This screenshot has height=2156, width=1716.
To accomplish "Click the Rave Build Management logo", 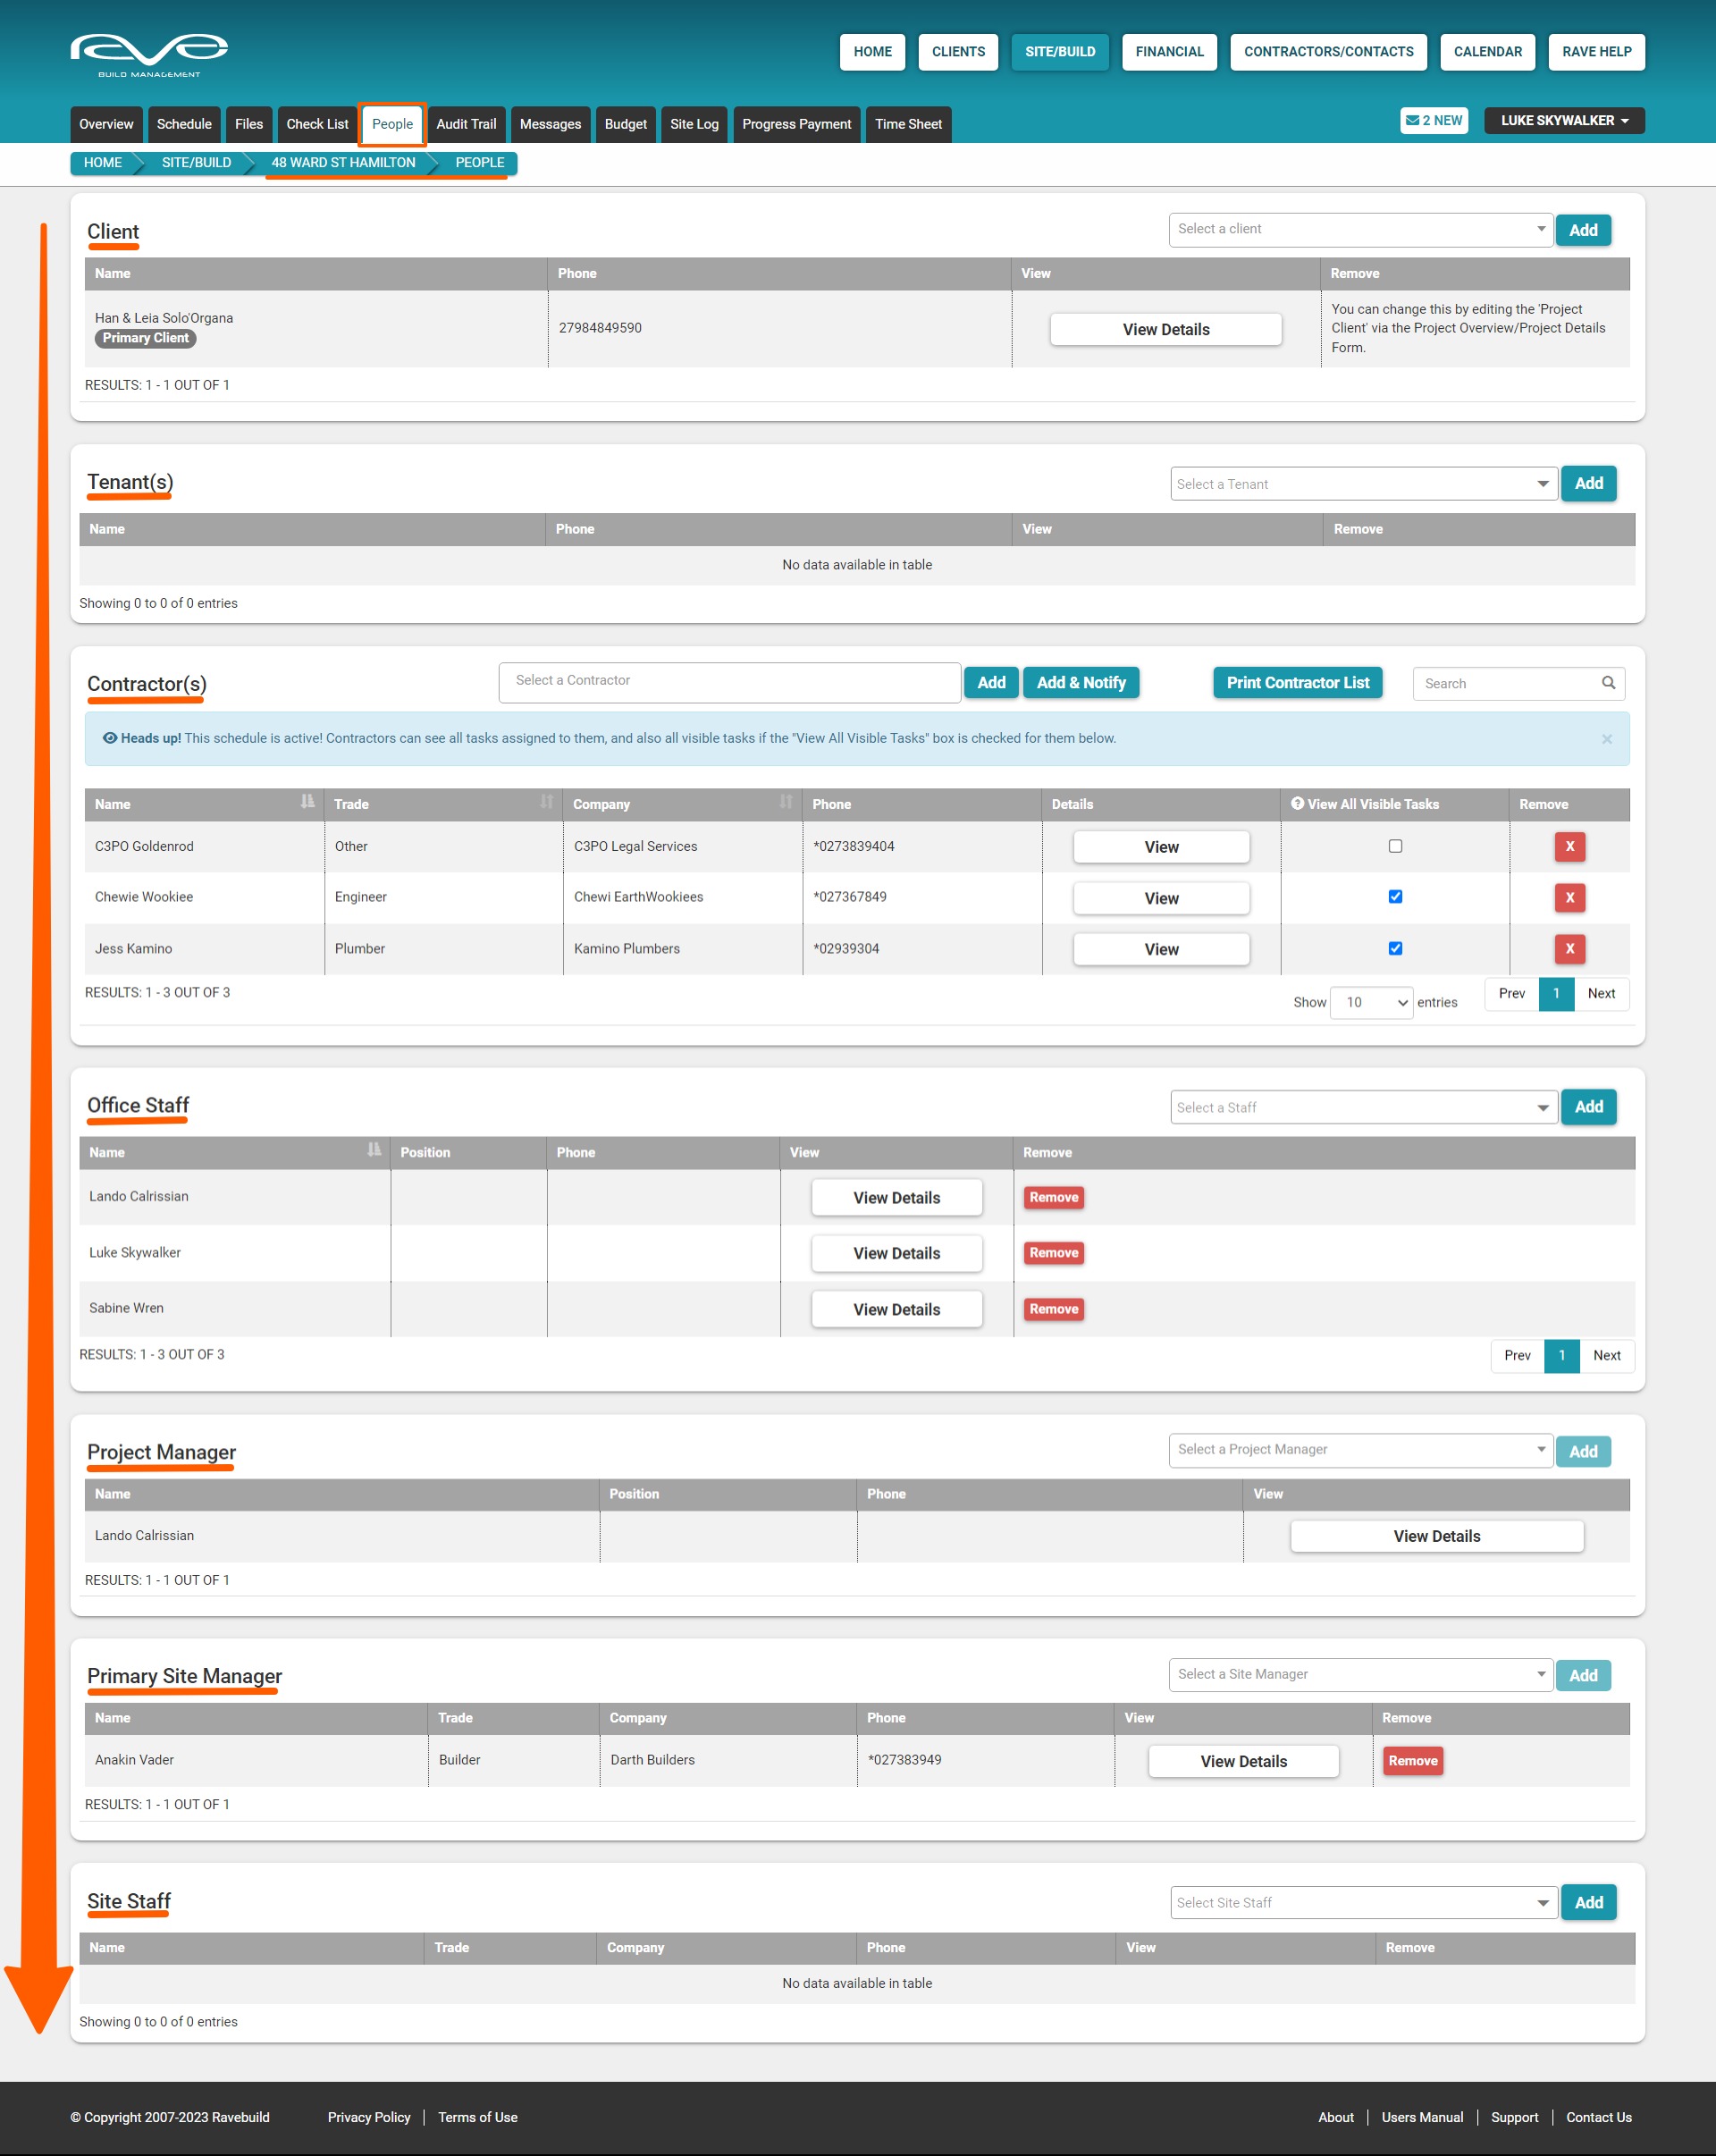I will point(149,54).
